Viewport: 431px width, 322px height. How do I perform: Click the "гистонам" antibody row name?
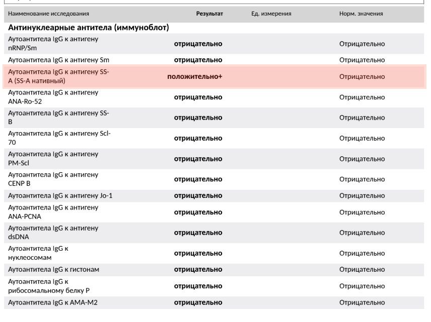coord(53,269)
